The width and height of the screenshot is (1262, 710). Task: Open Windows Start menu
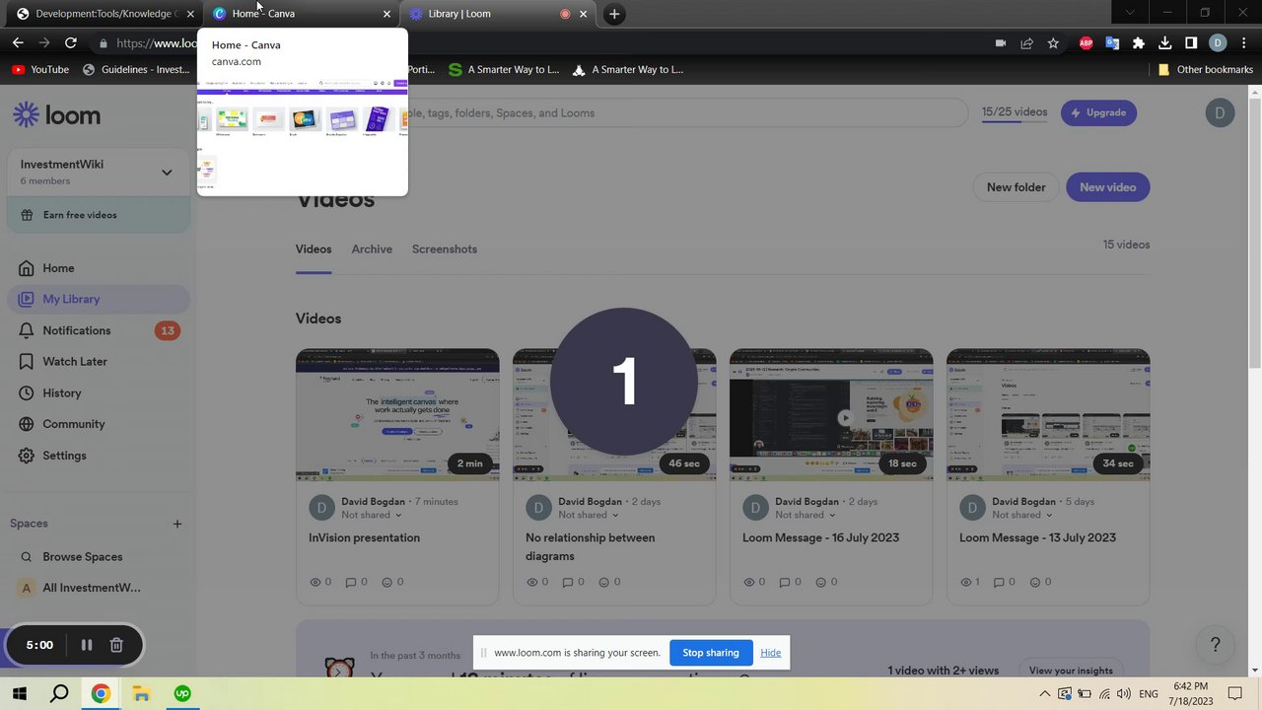19,693
